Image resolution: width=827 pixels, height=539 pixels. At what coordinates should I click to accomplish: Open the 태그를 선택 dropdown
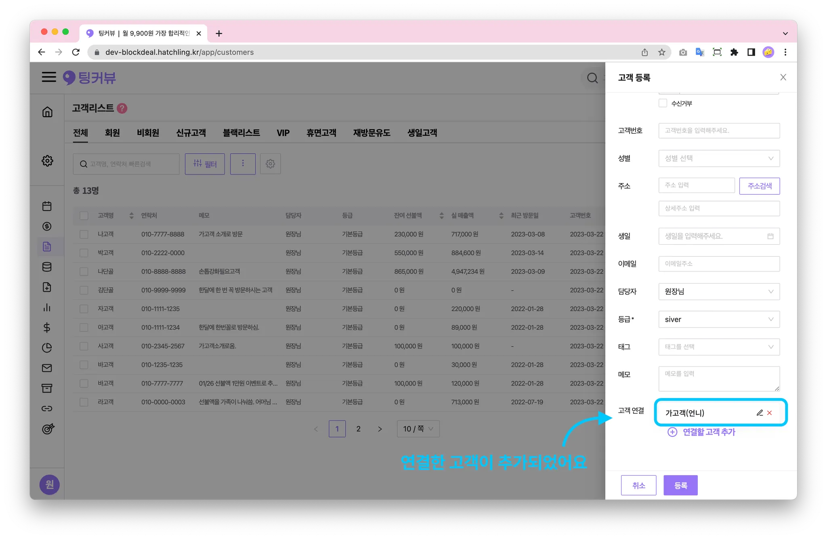point(719,347)
